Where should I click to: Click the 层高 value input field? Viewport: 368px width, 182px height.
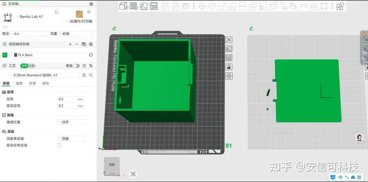(x=71, y=99)
